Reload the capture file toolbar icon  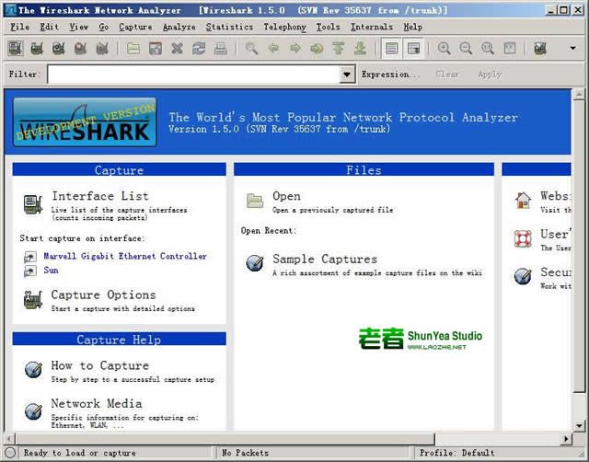coord(199,49)
